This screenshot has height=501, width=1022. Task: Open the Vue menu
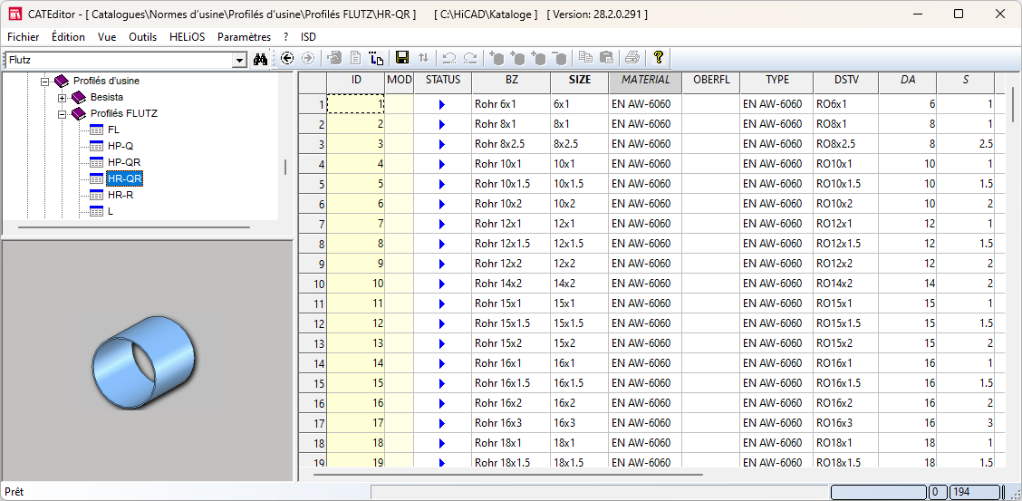(x=107, y=37)
